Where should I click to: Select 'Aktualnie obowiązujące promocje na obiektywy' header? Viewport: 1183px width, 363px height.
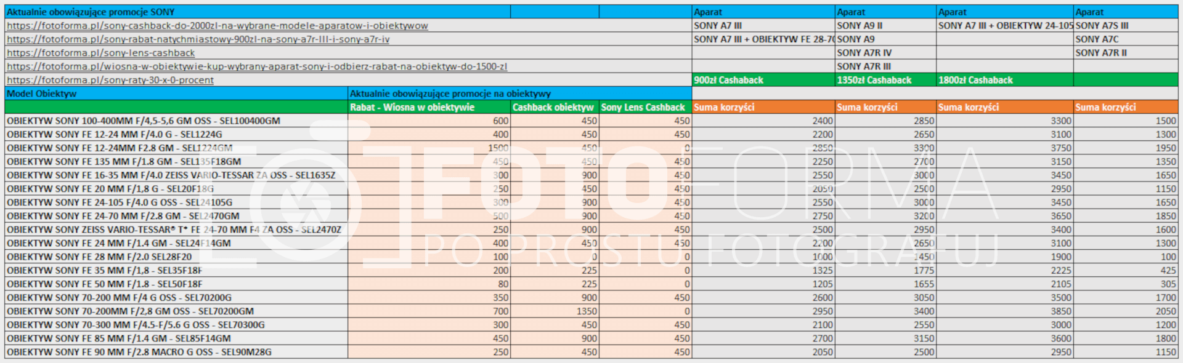(x=520, y=94)
